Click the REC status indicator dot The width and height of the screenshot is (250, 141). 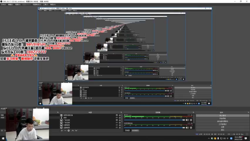point(212,134)
